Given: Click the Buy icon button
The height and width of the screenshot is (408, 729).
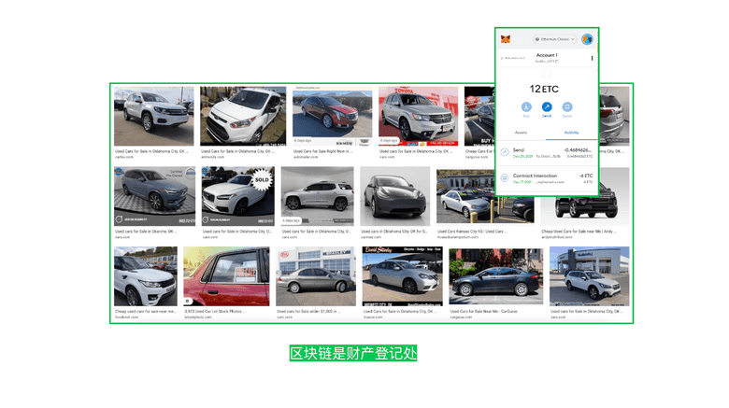Looking at the screenshot, I should coord(526,107).
